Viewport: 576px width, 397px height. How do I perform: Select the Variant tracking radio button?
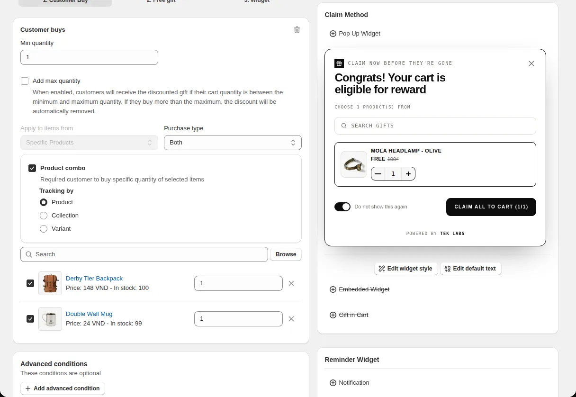[x=44, y=229]
